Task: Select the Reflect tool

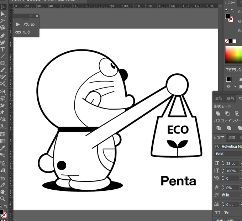Action: tap(2, 92)
